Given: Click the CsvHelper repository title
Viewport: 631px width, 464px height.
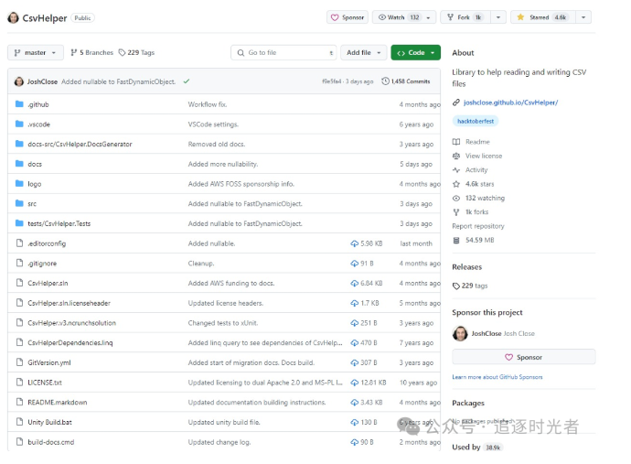Looking at the screenshot, I should [x=45, y=18].
